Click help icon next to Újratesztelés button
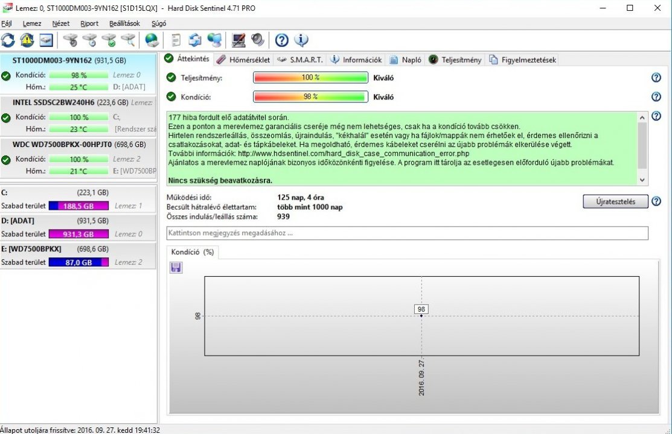Viewport: 672px width, 434px height. 656,201
